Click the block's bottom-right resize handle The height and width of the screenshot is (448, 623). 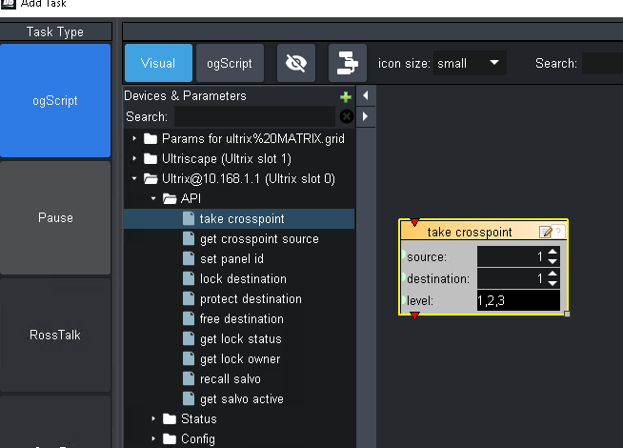[567, 314]
